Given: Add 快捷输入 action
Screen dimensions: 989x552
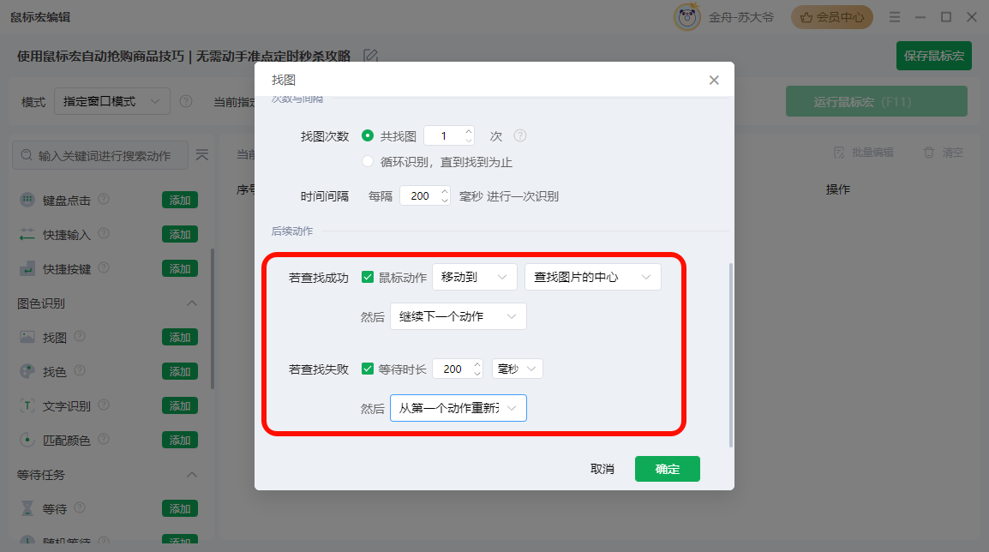Looking at the screenshot, I should click(180, 234).
